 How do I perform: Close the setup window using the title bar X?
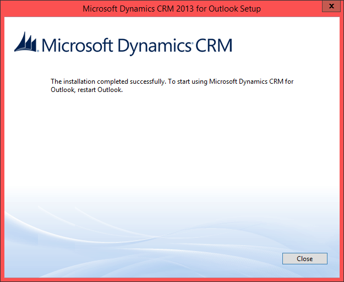pos(329,7)
